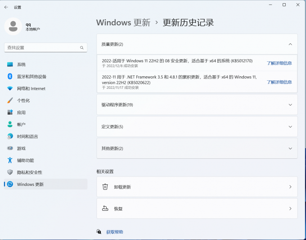Click the 时间和语言 clock globe icon
306x240 pixels.
click(x=10, y=136)
